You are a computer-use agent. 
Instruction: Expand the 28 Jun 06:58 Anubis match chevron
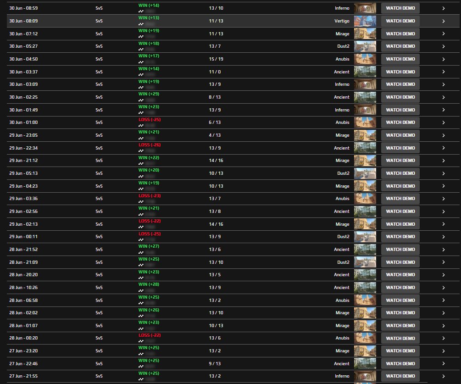[x=444, y=300]
